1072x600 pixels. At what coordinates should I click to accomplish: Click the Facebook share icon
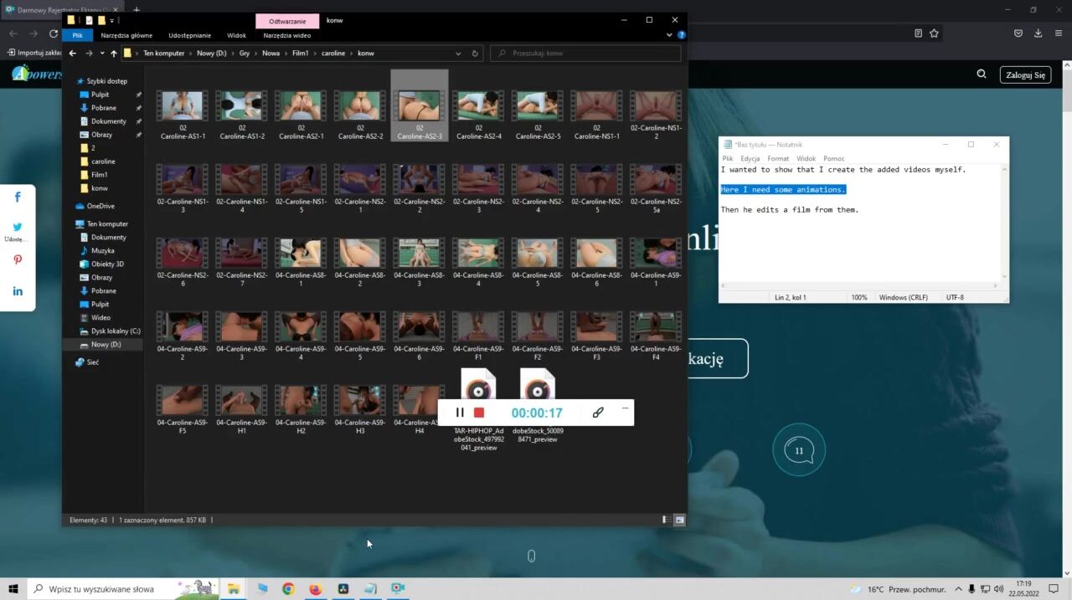point(18,197)
